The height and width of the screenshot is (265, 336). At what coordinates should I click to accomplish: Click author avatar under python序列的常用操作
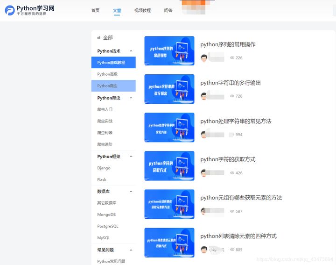point(204,58)
